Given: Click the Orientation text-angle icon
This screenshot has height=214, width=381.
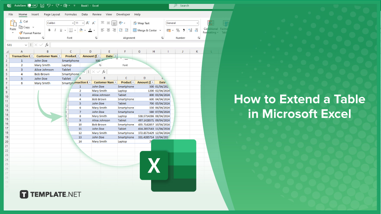Looking at the screenshot, I should [121, 23].
